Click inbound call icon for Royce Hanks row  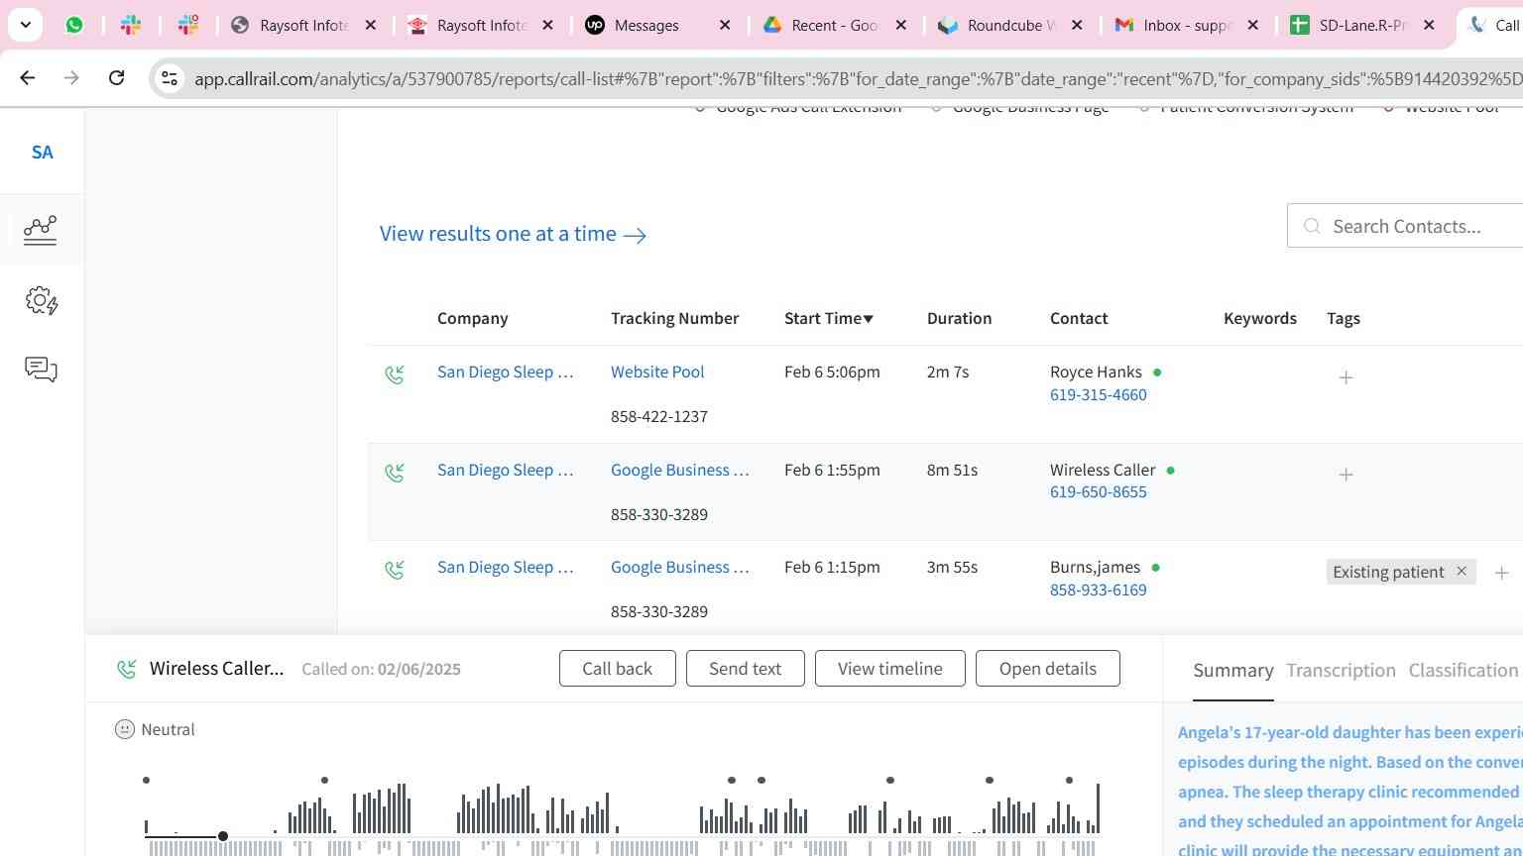click(395, 374)
